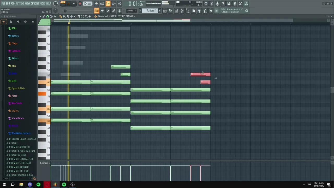
Task: Open the EDIT menu
Action: 8,4
